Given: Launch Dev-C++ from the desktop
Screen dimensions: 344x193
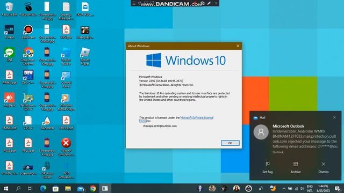Looking at the screenshot, I should (x=28, y=77).
